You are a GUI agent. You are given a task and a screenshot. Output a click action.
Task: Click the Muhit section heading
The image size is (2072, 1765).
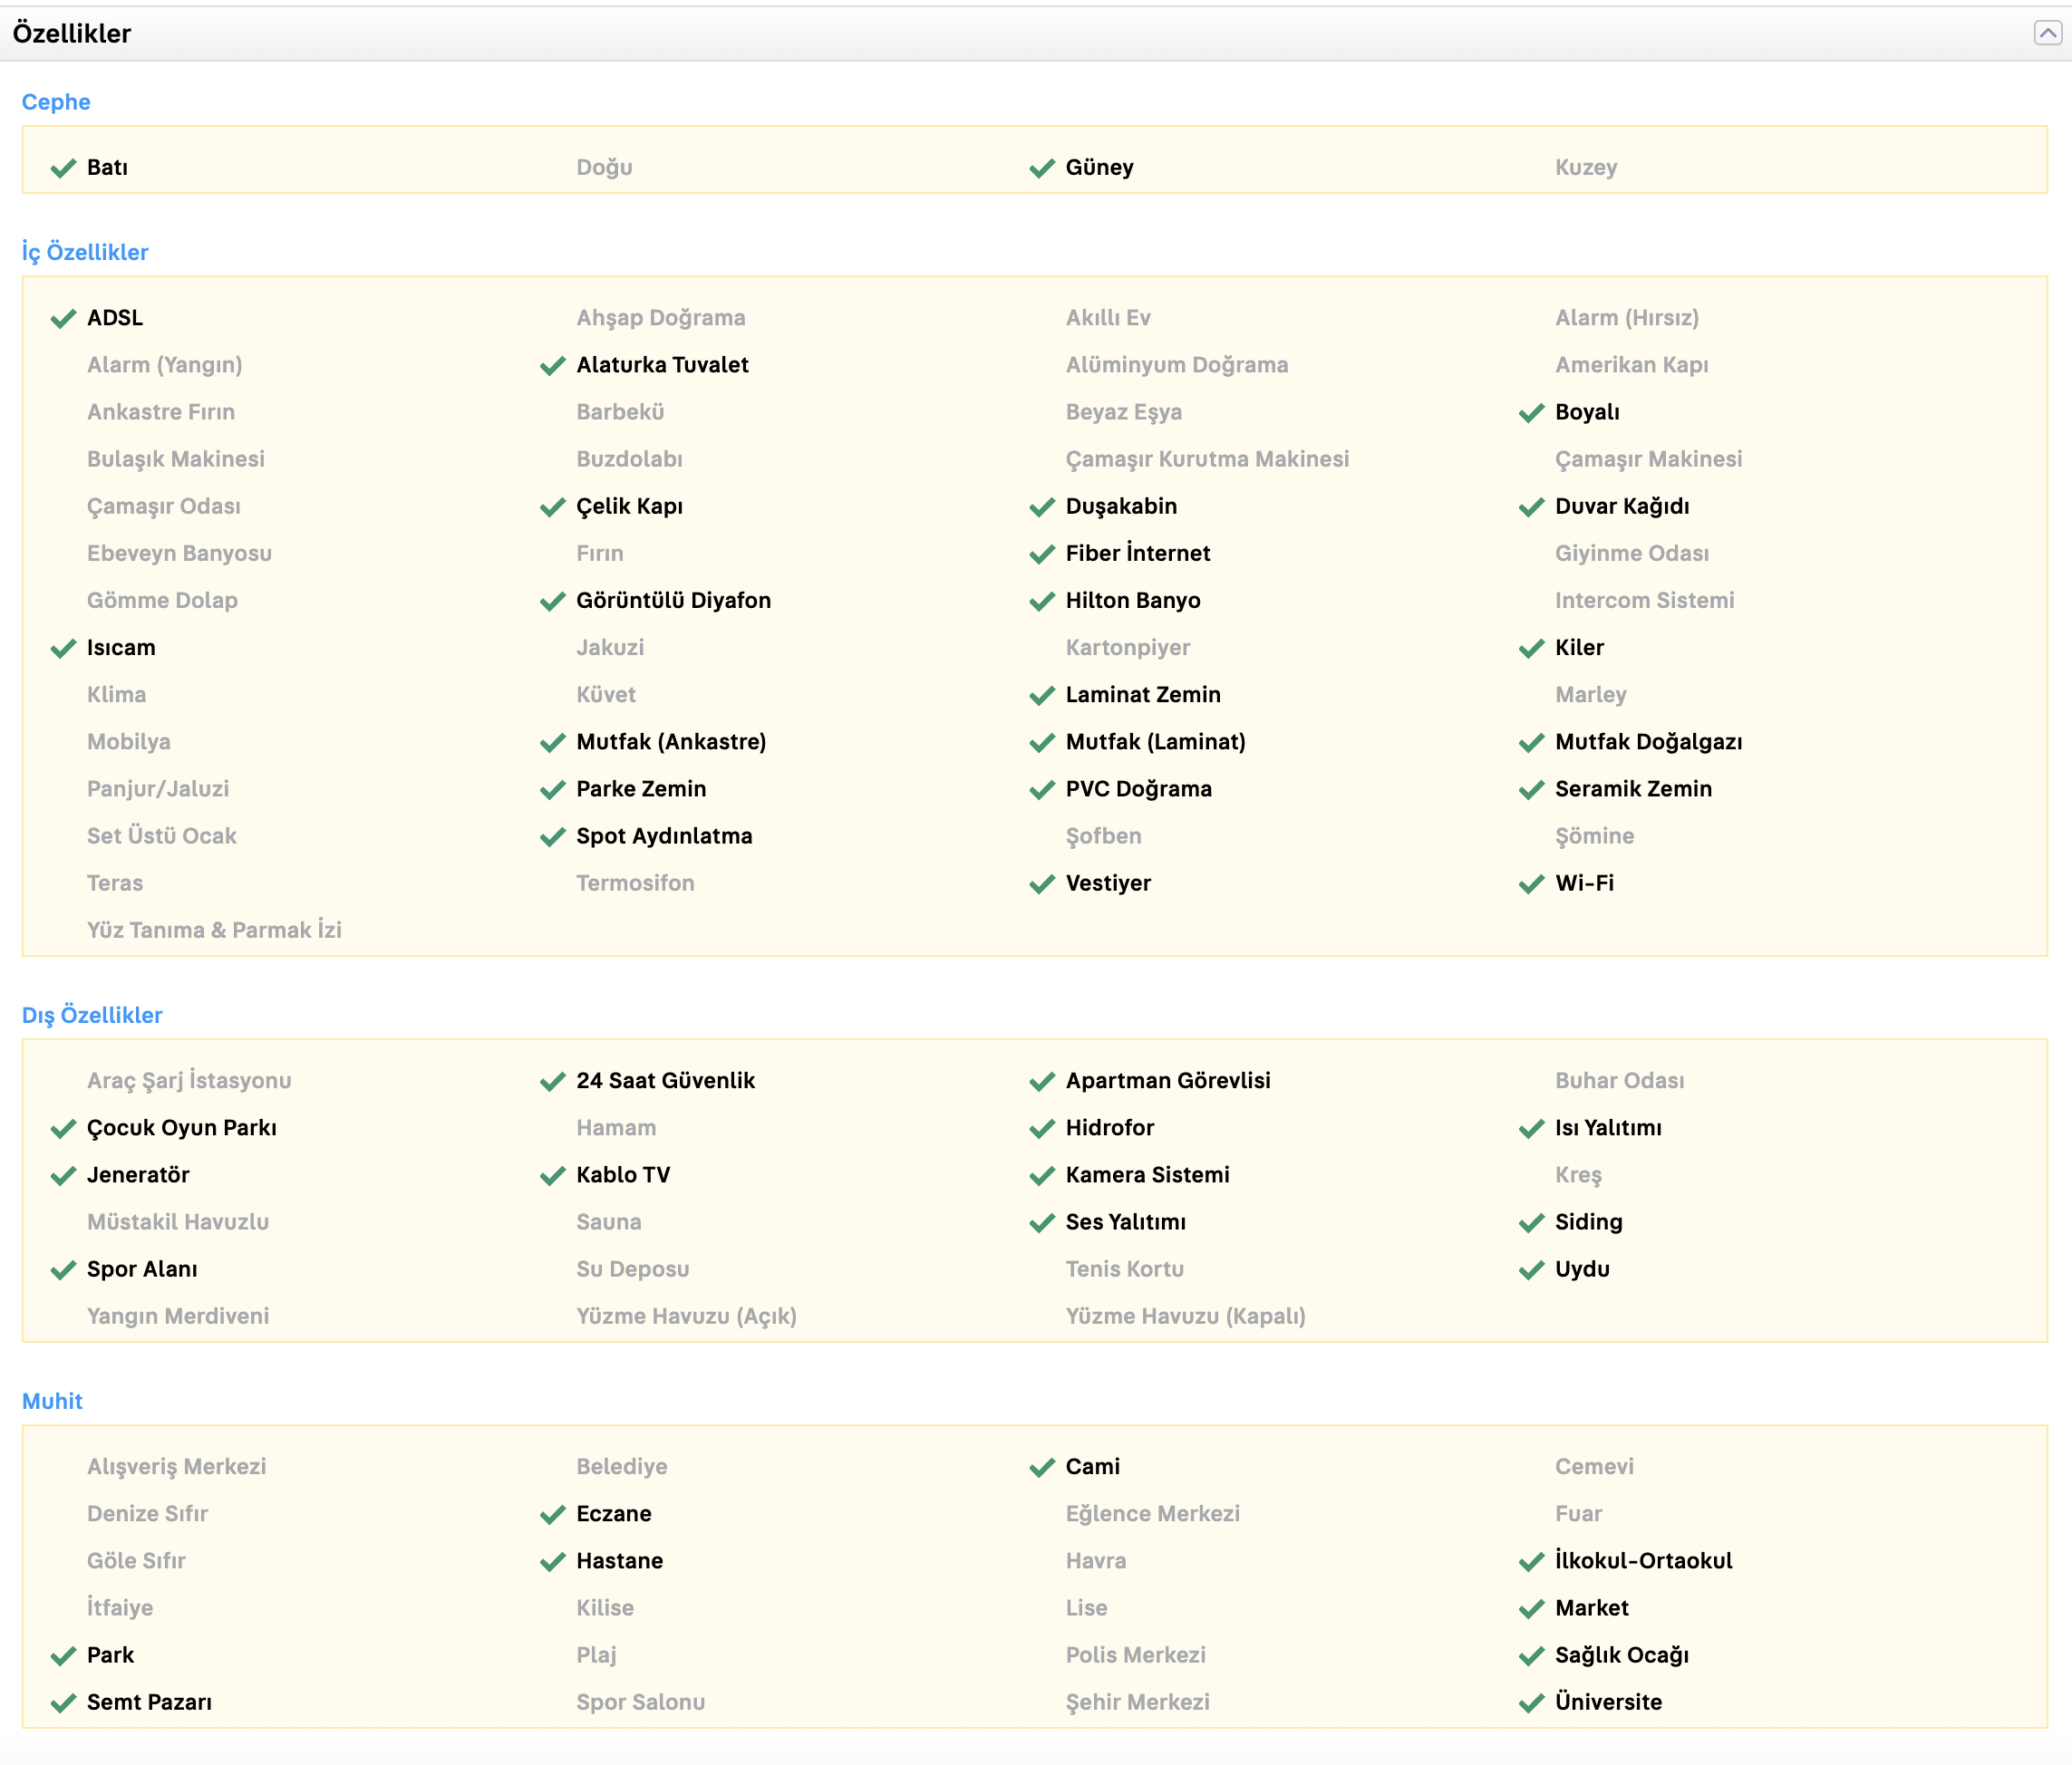click(x=52, y=1401)
